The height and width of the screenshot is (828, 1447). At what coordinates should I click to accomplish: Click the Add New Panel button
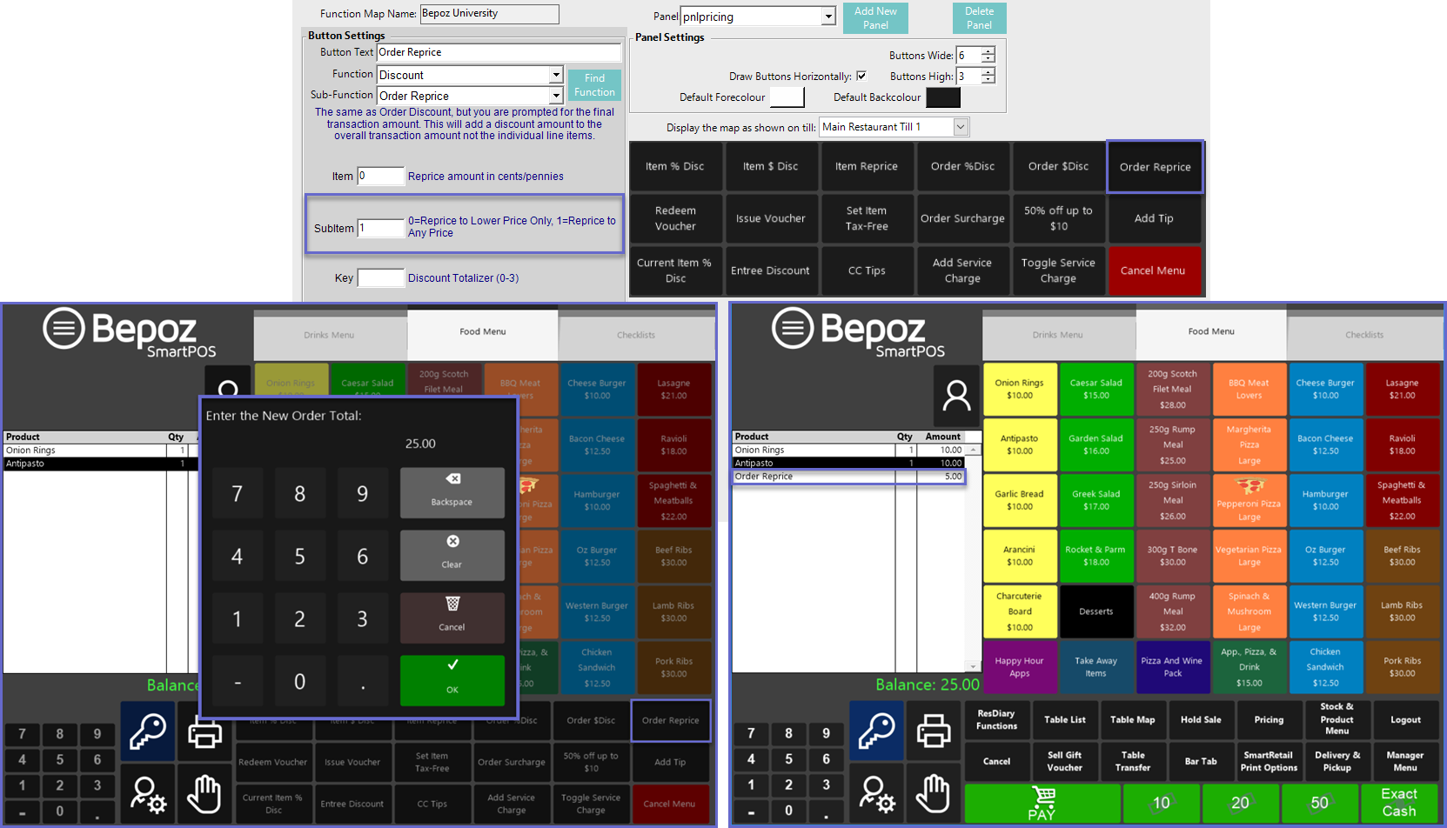click(875, 18)
